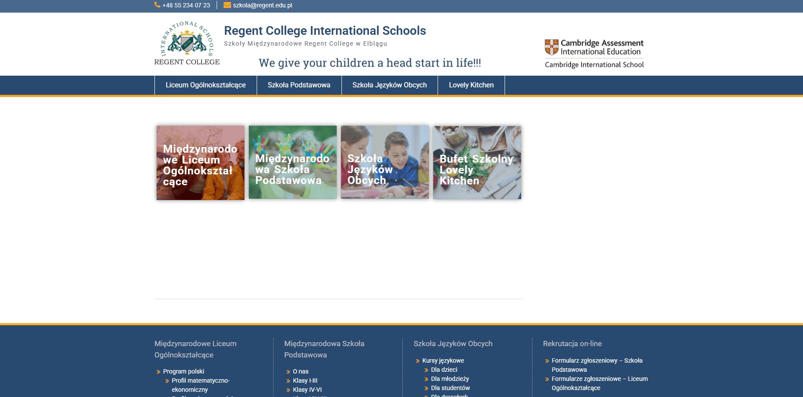Open the Szkoła Podstawowa navigation item
803x397 pixels.
coord(298,85)
